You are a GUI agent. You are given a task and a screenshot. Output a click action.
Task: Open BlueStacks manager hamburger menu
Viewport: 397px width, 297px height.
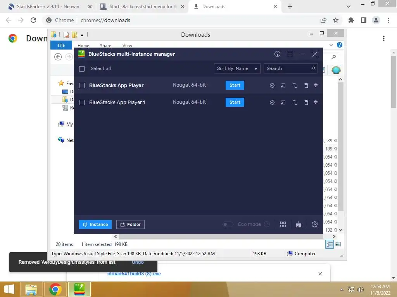(x=290, y=54)
